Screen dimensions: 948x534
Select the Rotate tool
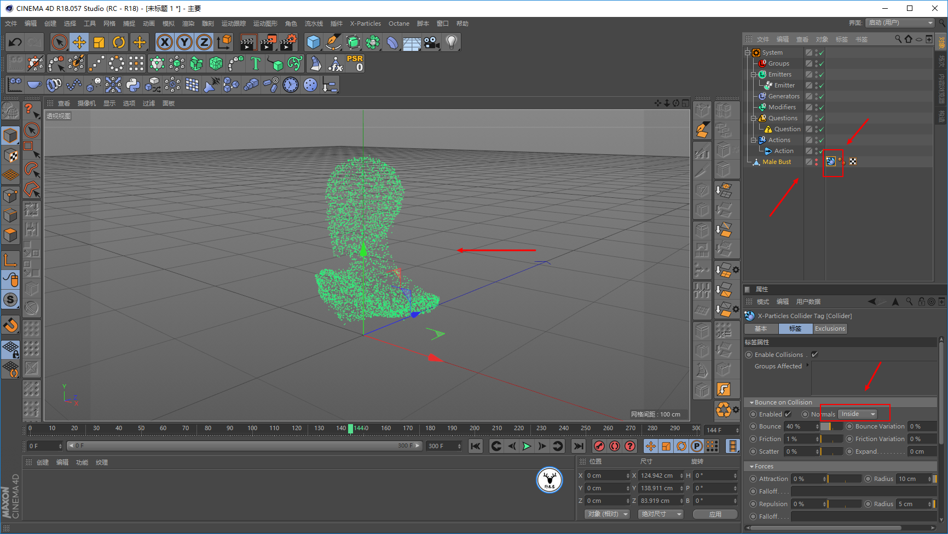click(x=119, y=42)
